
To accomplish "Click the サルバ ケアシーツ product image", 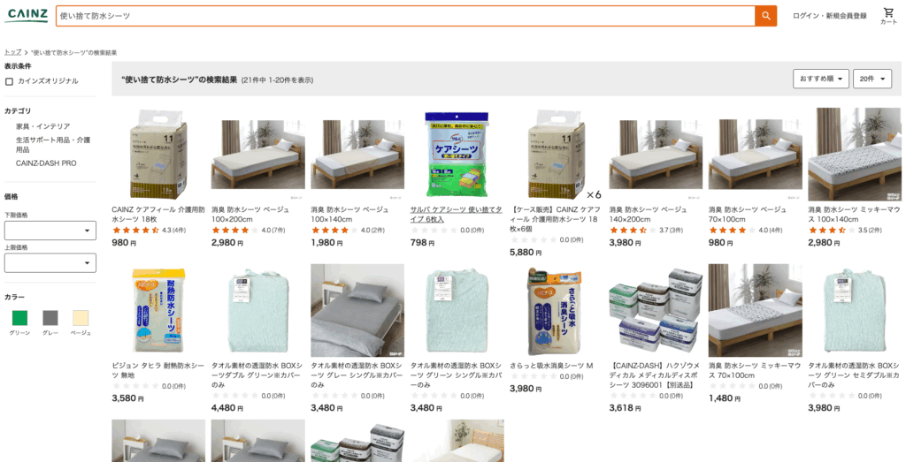I will [x=457, y=155].
